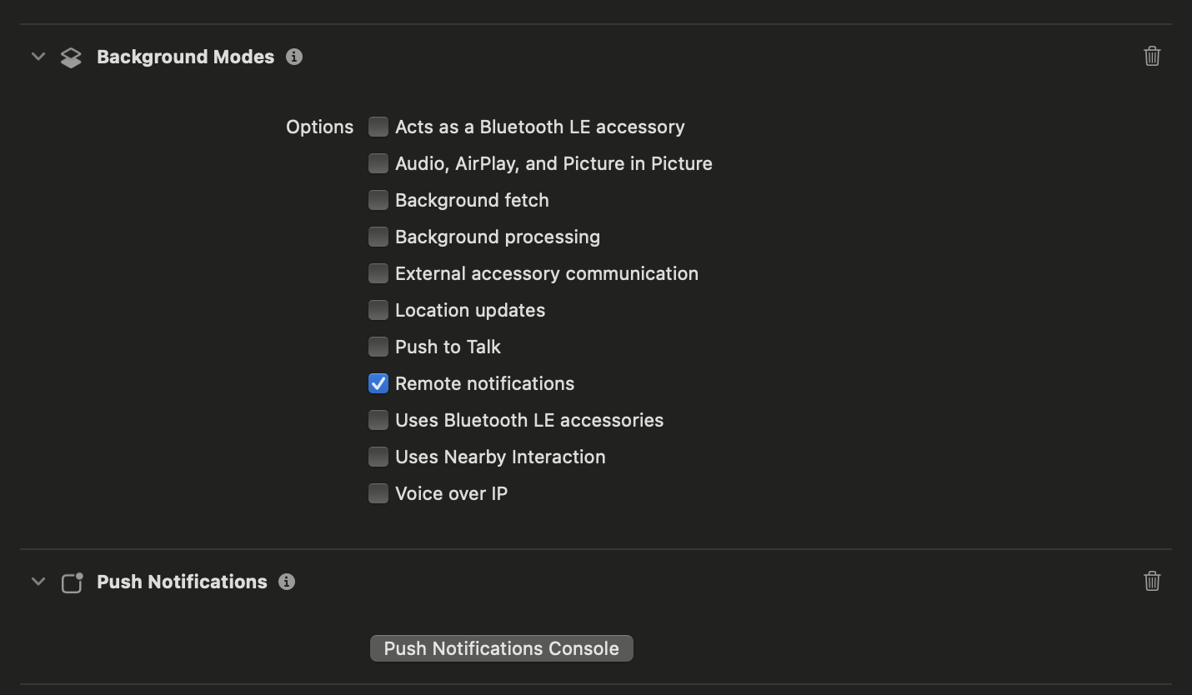Collapse the Background Modes section

[x=38, y=57]
